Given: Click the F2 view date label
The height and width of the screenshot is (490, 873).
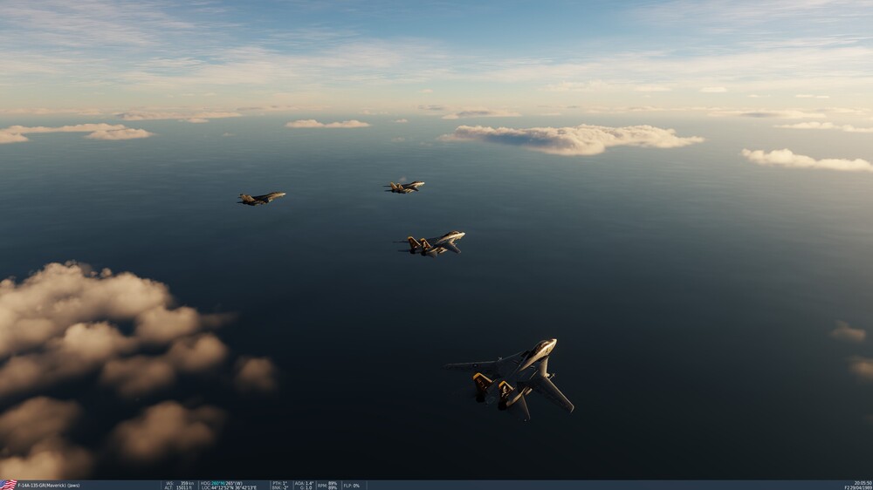Looking at the screenshot, I should tap(858, 487).
